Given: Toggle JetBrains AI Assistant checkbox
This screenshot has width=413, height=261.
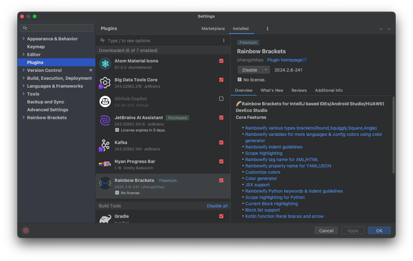Looking at the screenshot, I should point(221,118).
